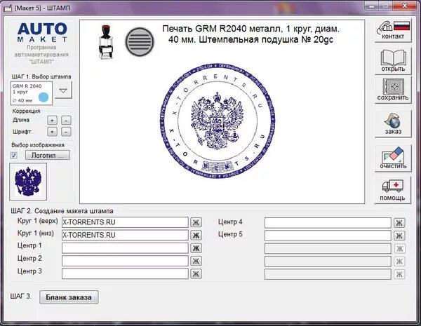Click the 'Коррекция' label
Image resolution: width=421 pixels, height=326 pixels.
click(27, 111)
